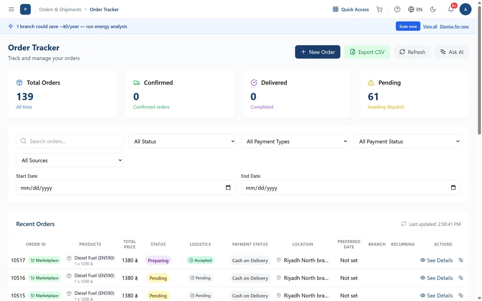Expand the All Payment Types dropdown
482x301 pixels.
point(295,141)
